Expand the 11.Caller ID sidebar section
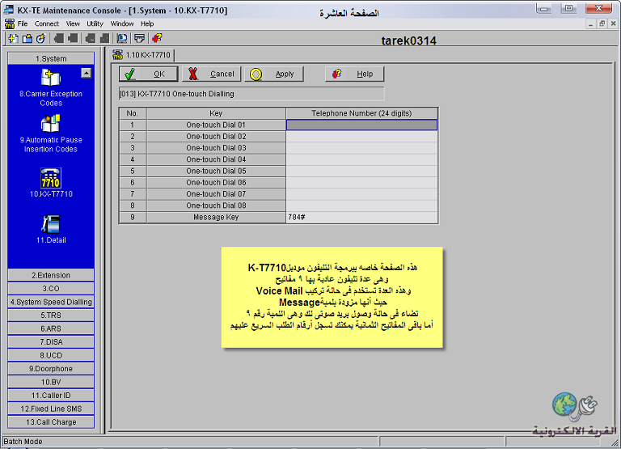Screen dimensions: 621x449 [51, 396]
